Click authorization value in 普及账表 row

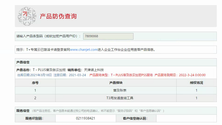[x=196, y=90]
